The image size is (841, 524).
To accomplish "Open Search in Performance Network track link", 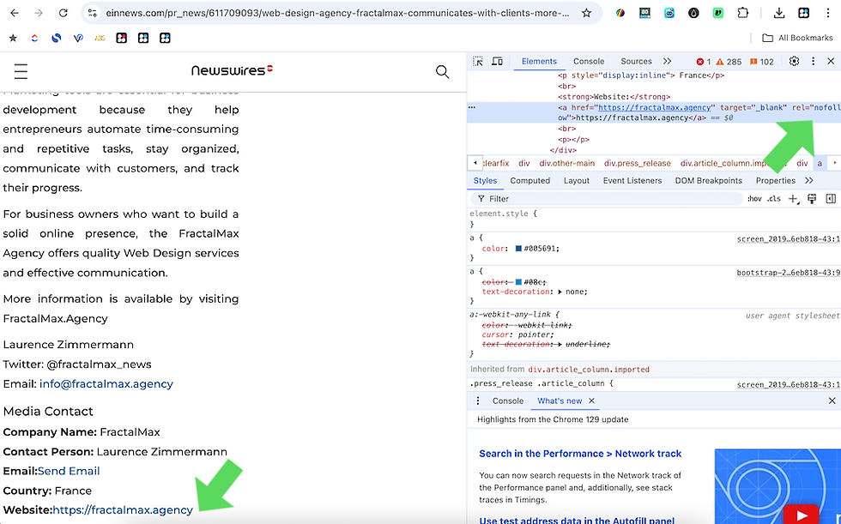I will (x=580, y=454).
